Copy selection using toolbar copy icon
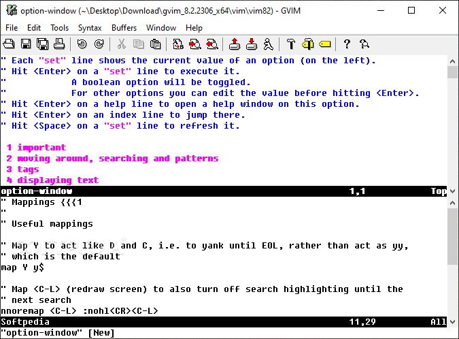 tap(138, 44)
